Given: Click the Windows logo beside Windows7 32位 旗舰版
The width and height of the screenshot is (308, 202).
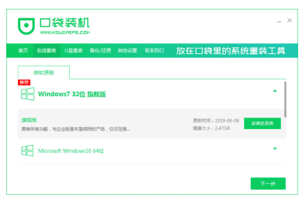Looking at the screenshot, I should coord(28,94).
